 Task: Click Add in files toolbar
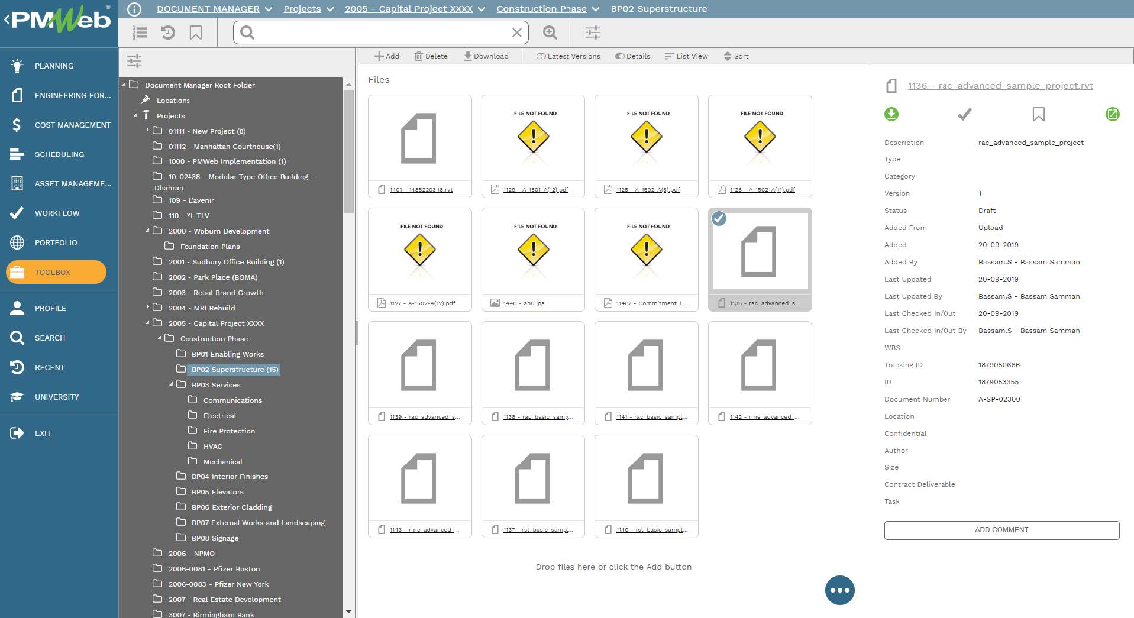[x=387, y=56]
